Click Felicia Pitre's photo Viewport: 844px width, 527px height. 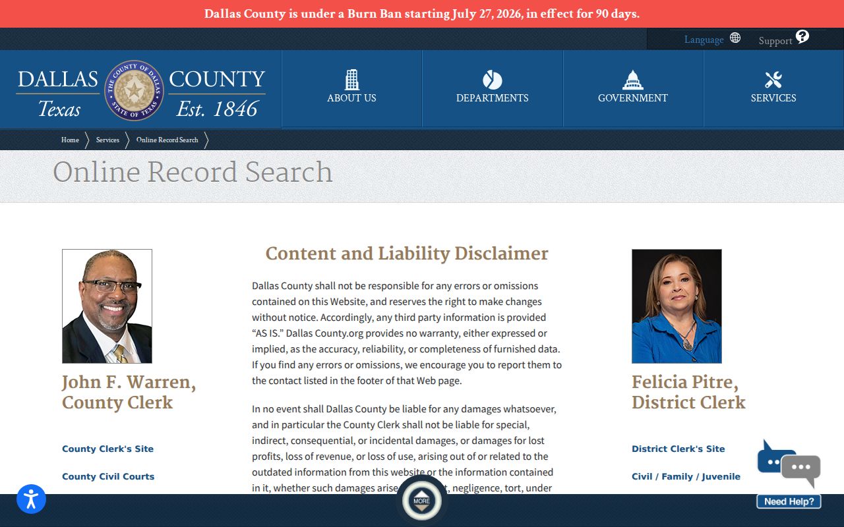677,306
